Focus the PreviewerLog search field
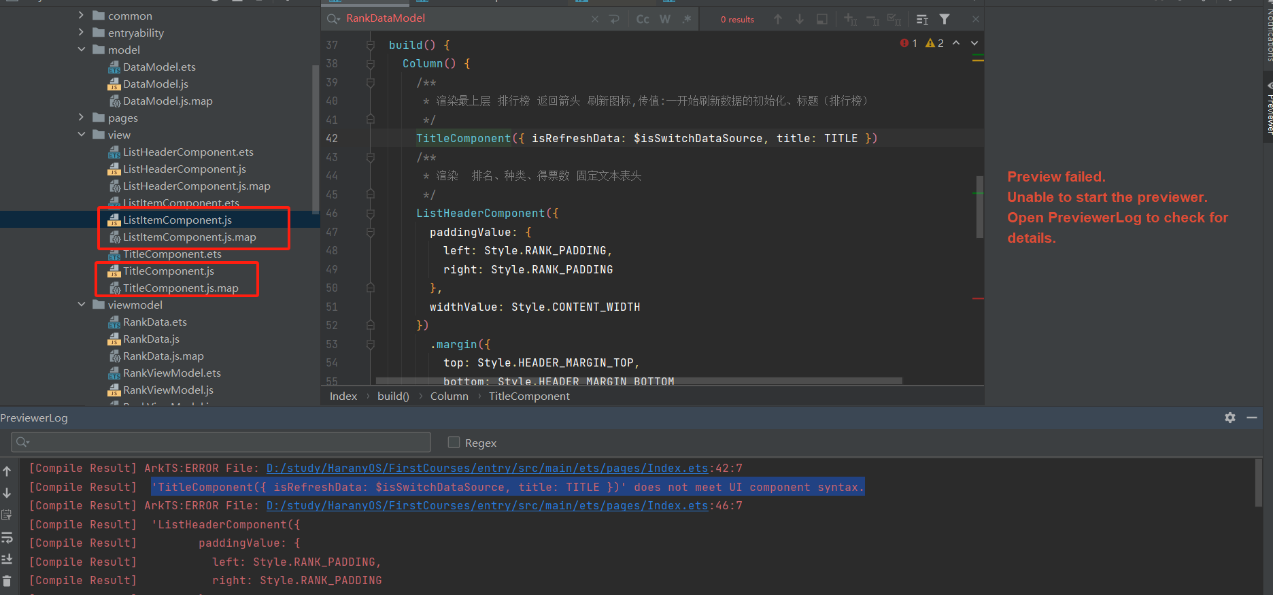Screen dimensions: 1273x595 coord(221,442)
